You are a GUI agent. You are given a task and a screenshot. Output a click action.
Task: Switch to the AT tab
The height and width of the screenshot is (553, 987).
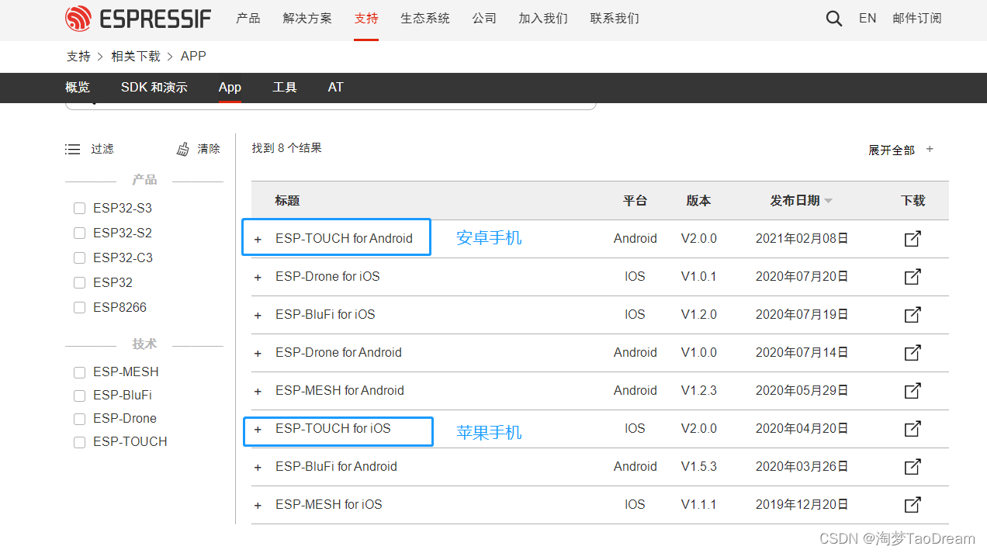(x=335, y=88)
